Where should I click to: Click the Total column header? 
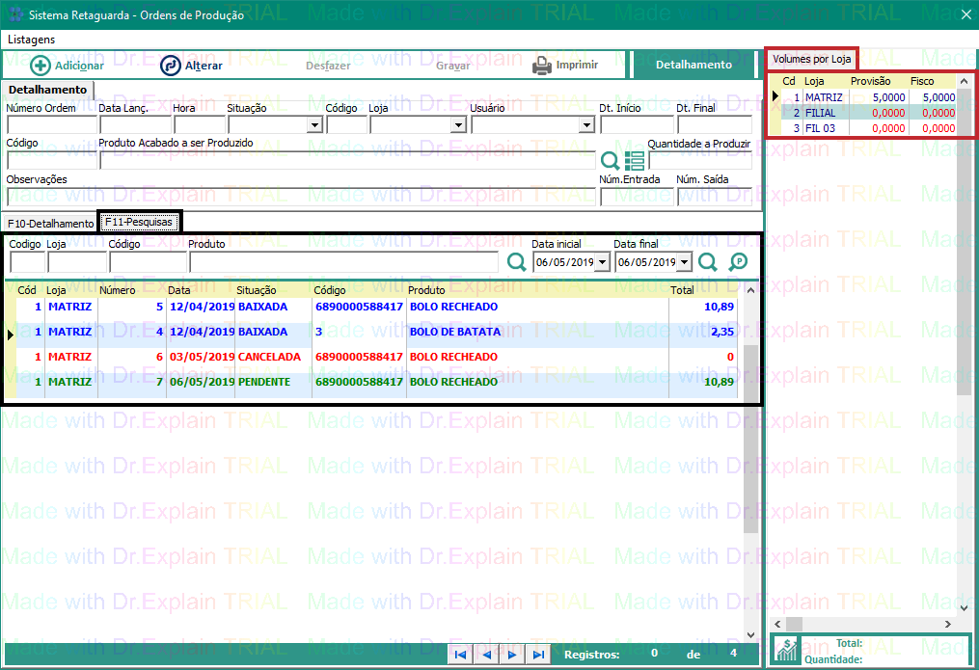pos(682,290)
